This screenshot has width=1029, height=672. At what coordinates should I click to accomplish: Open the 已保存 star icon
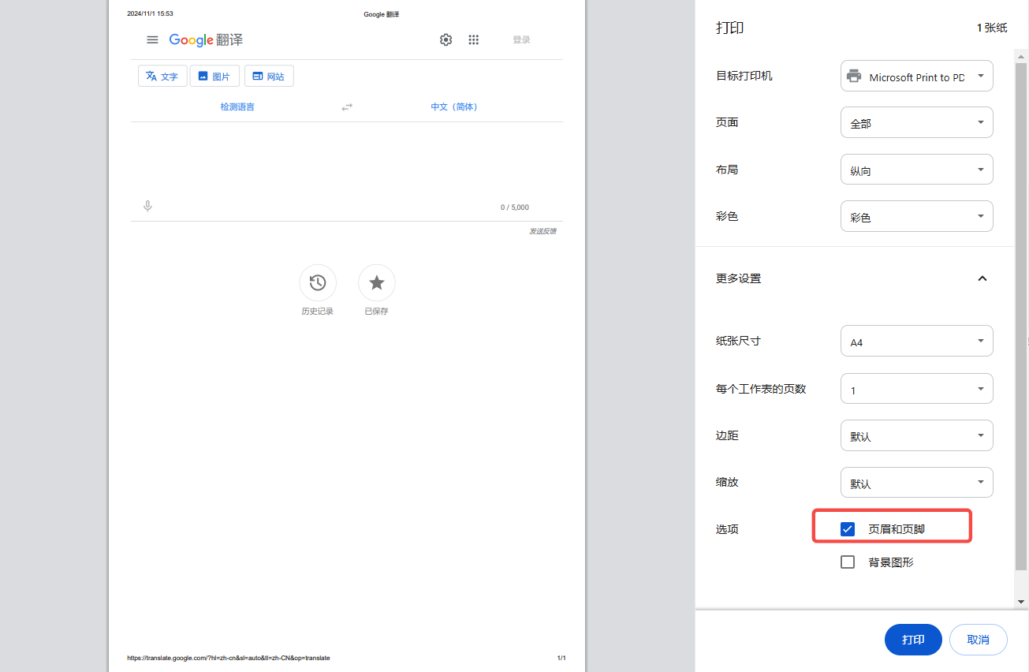[x=377, y=282]
